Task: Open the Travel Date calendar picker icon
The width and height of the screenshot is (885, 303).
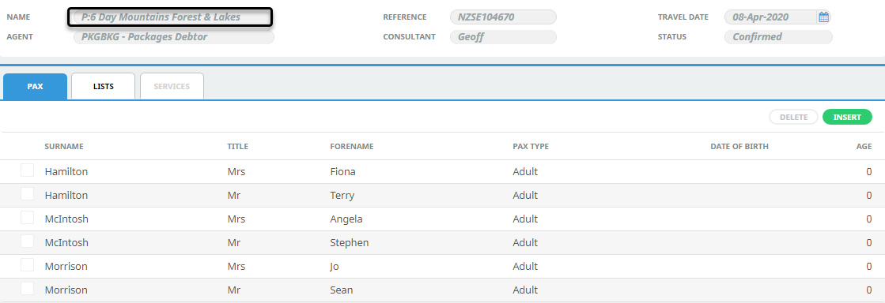Action: point(823,17)
